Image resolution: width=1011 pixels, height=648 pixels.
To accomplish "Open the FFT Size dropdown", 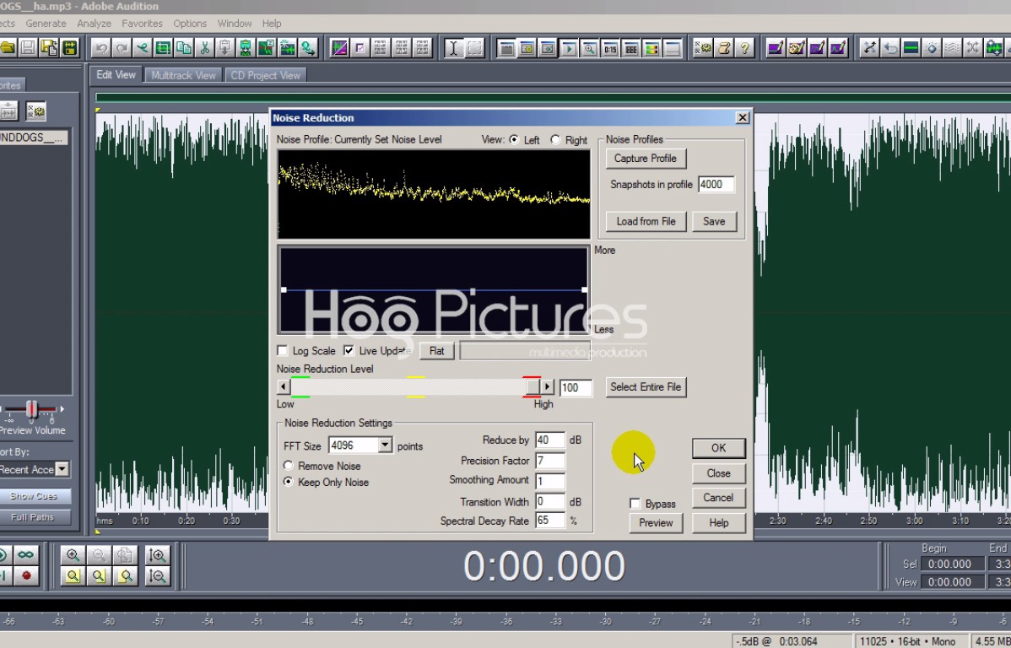I will [x=385, y=445].
